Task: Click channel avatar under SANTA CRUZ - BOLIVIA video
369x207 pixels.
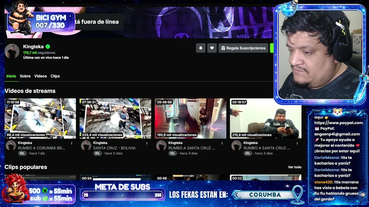Action: point(86,145)
